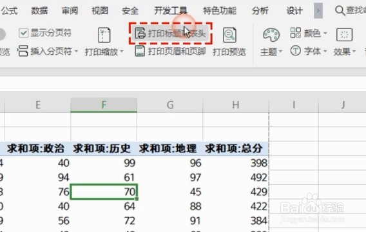This screenshot has height=232, width=366.
Task: Select the 分析 tab
Action: (260, 11)
